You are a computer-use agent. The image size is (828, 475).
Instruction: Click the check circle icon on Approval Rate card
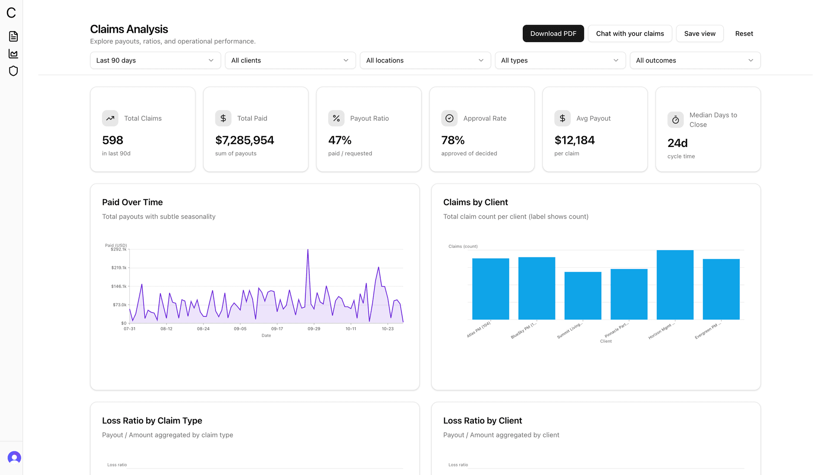click(x=449, y=118)
